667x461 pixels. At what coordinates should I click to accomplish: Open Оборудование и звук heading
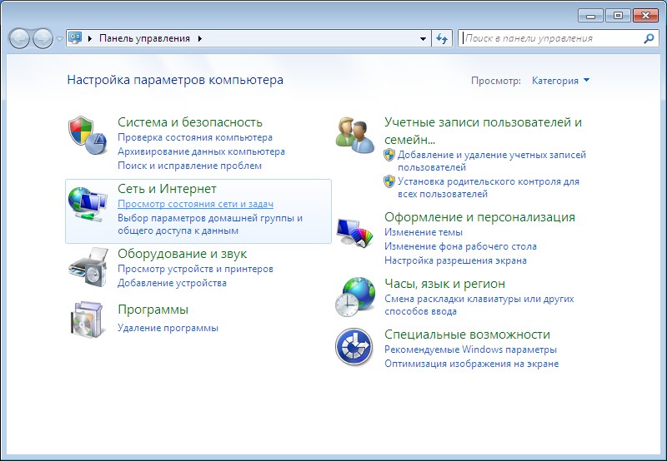click(x=182, y=254)
